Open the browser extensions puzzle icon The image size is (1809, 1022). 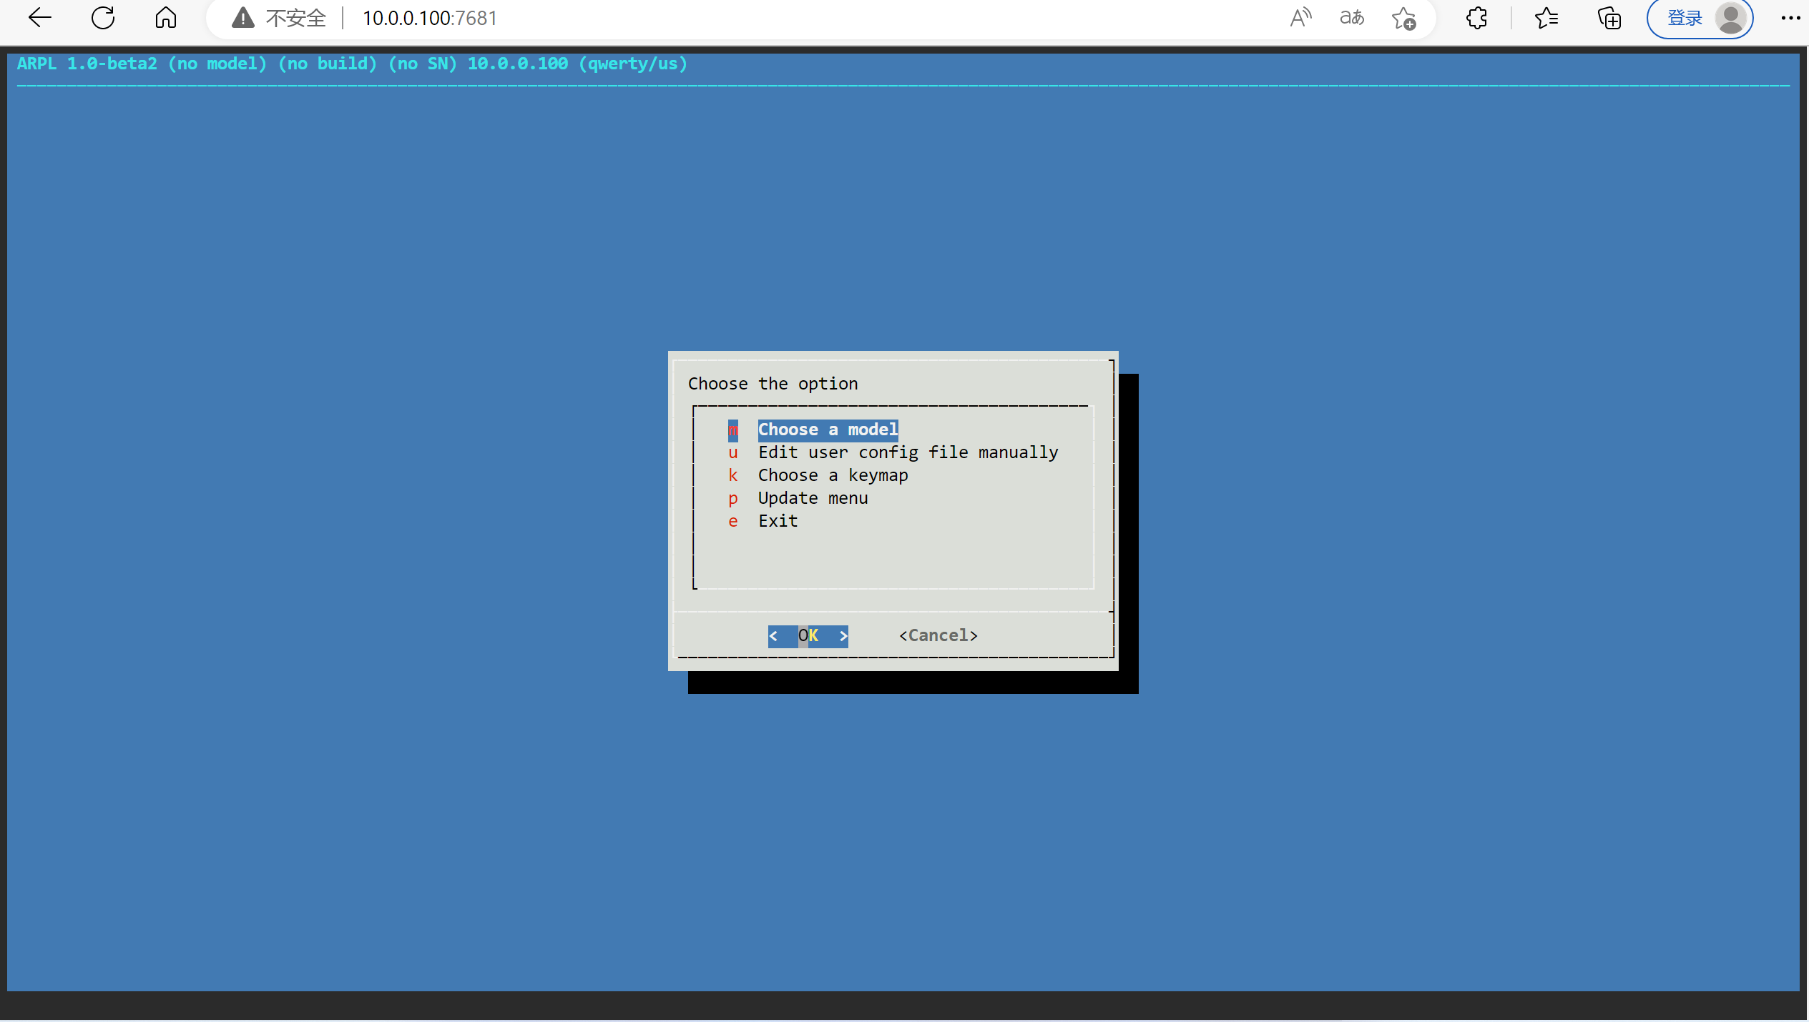point(1477,18)
